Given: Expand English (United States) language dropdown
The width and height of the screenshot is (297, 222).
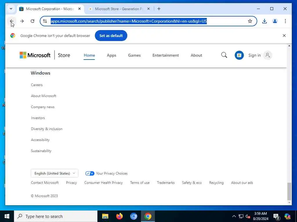Looking at the screenshot, I should coord(54,173).
